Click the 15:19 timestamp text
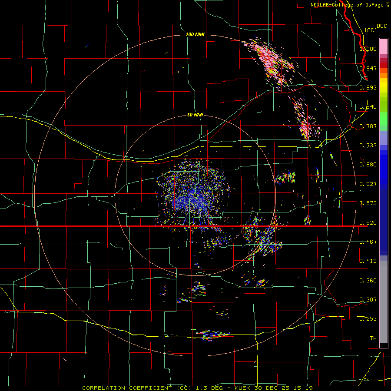Viewport: 391px width, 391px height. tap(303, 388)
